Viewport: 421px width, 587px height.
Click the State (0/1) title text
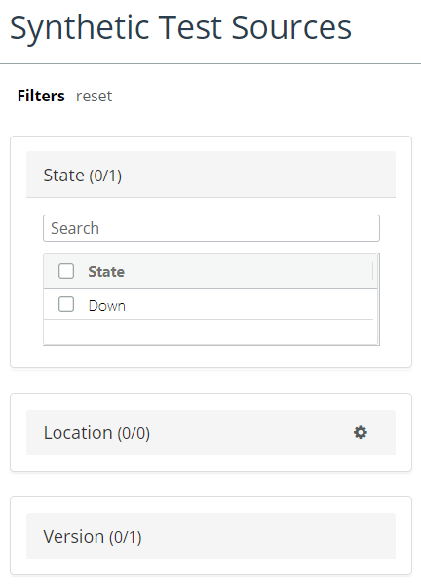click(x=82, y=176)
